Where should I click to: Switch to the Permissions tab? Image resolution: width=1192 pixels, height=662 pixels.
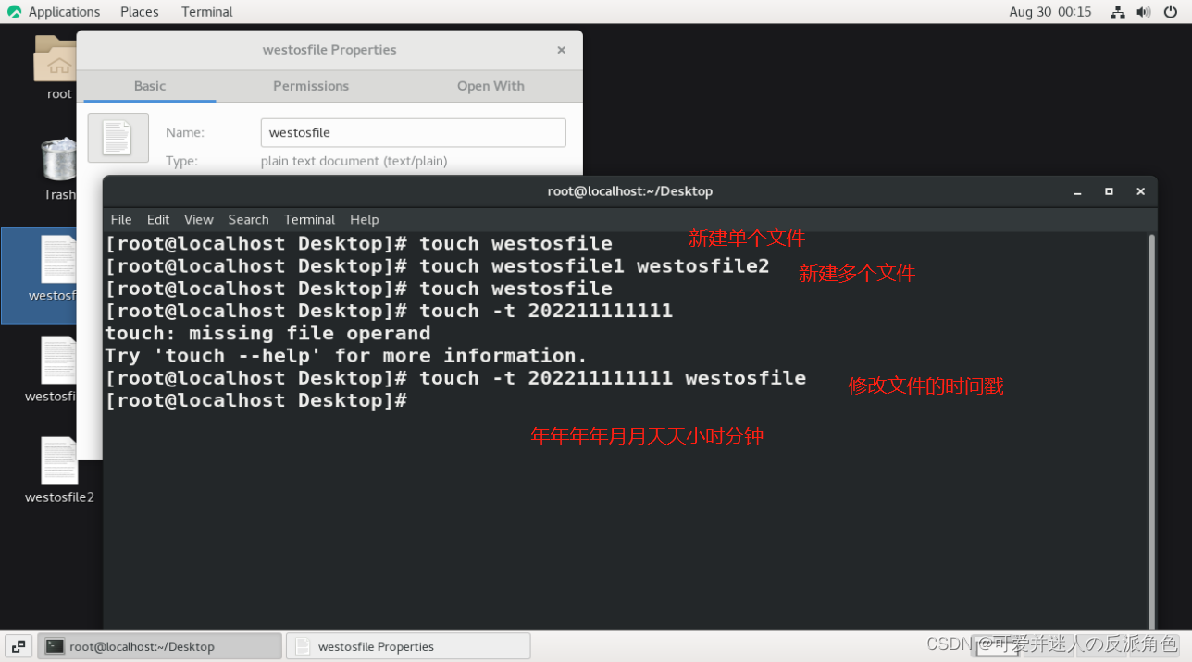click(x=311, y=86)
